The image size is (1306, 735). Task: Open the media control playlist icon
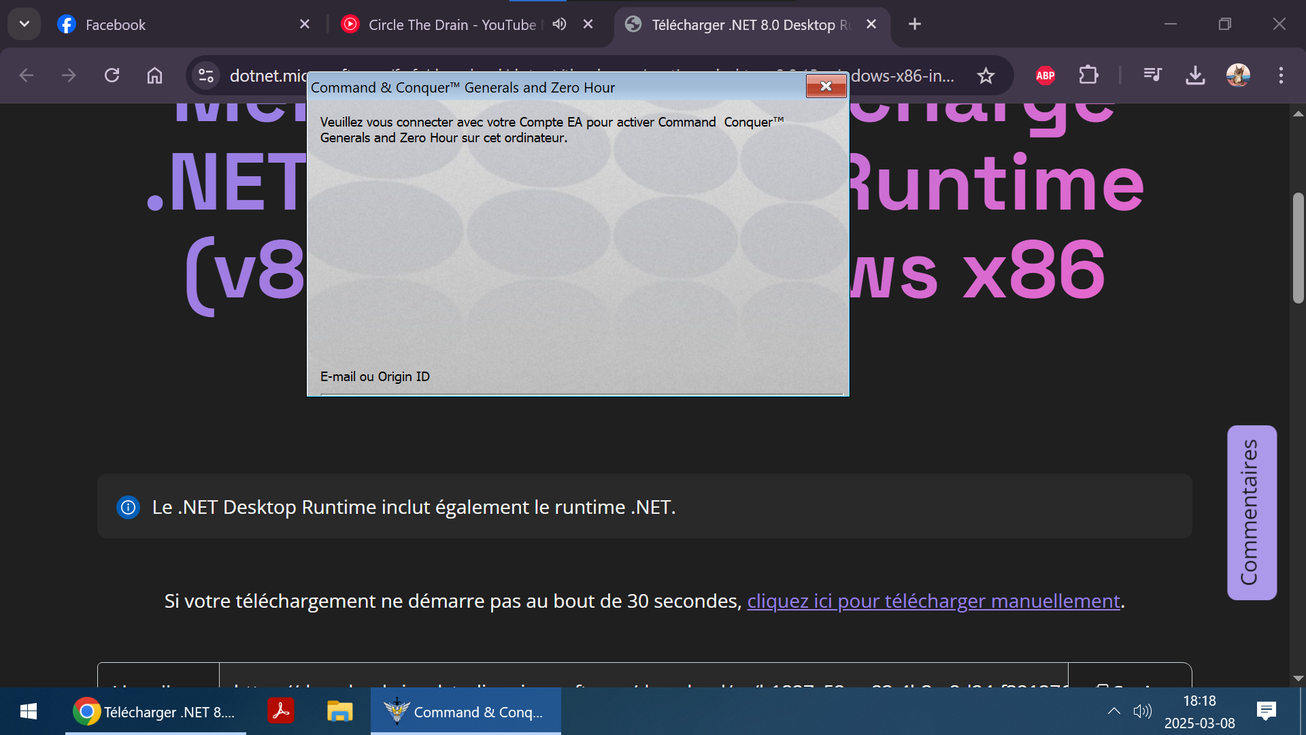coord(1152,75)
